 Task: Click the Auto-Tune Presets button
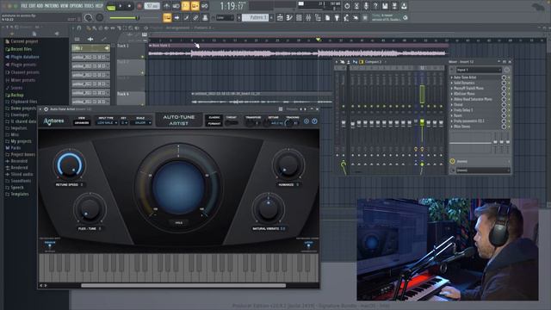[x=292, y=109]
